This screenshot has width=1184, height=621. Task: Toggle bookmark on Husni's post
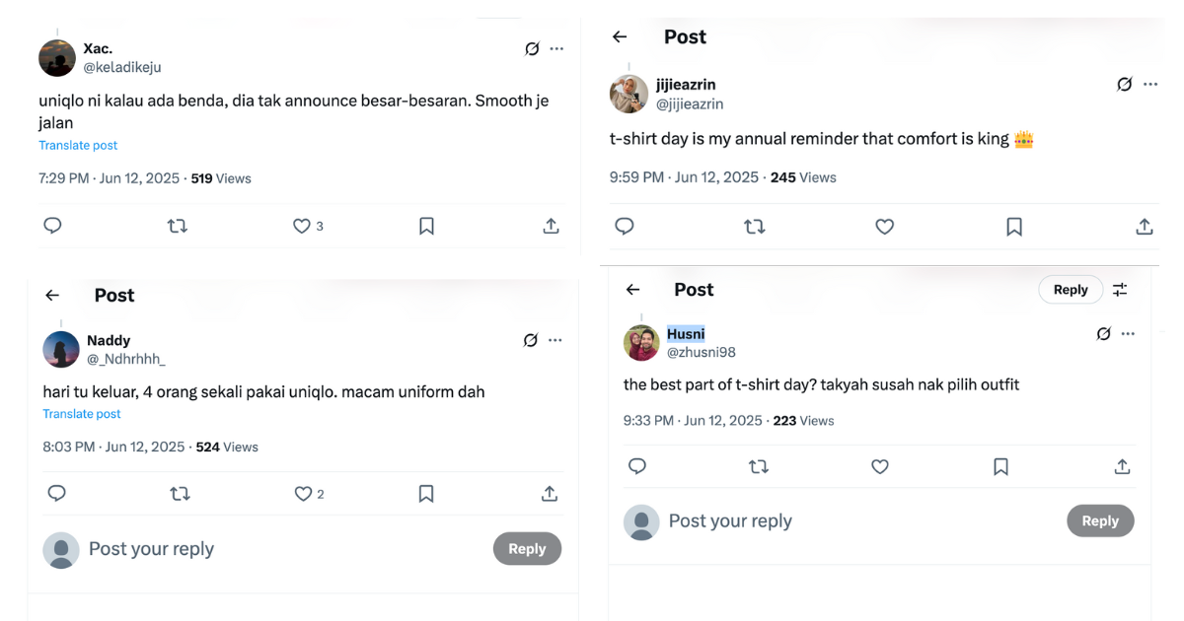(x=1000, y=466)
